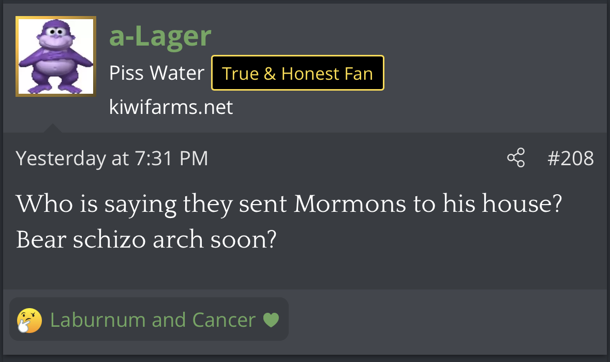Screen dimensions: 610x362
Task: Click the word 'house?' in the post body
Action: [x=522, y=203]
